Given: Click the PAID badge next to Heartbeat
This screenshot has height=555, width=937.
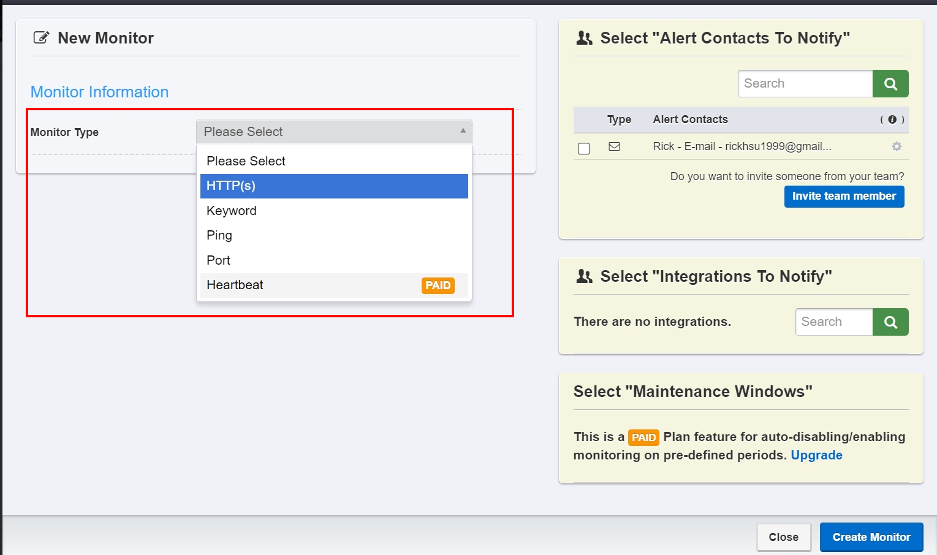Looking at the screenshot, I should pyautogui.click(x=438, y=285).
